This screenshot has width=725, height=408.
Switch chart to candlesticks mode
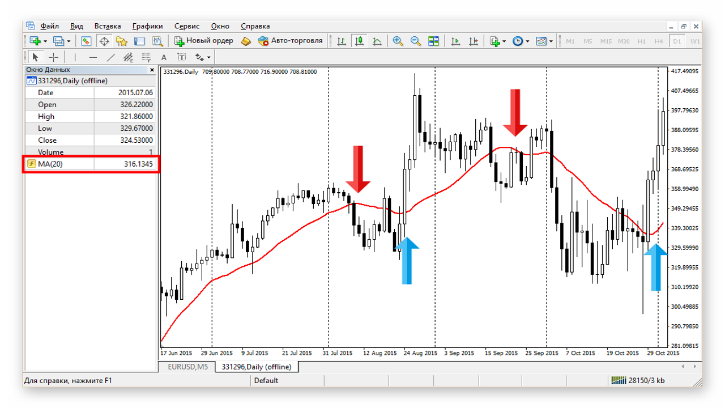click(359, 41)
